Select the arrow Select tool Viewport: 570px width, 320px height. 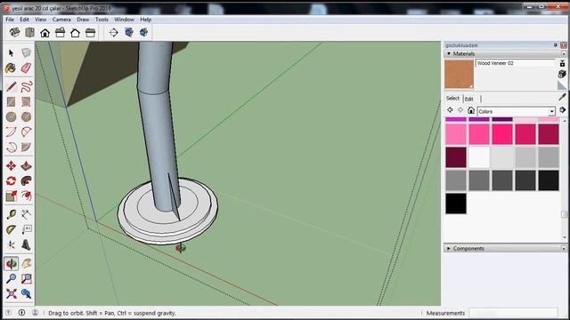(x=11, y=53)
